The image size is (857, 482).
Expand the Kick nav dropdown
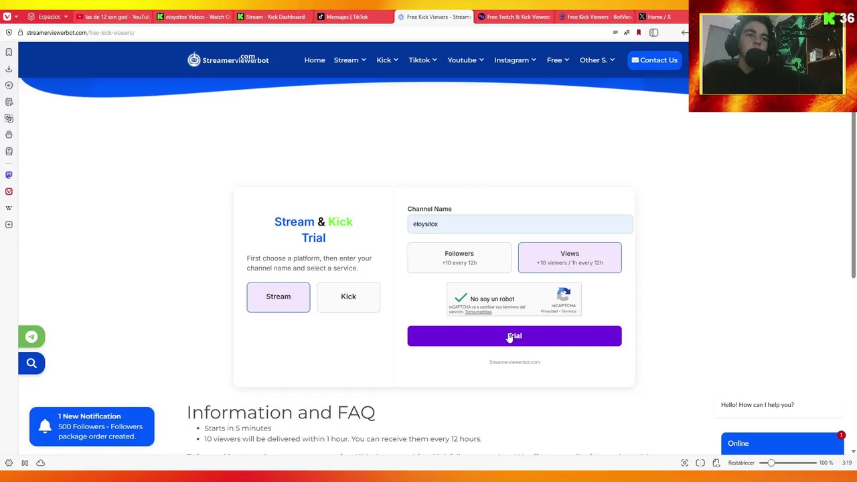388,60
